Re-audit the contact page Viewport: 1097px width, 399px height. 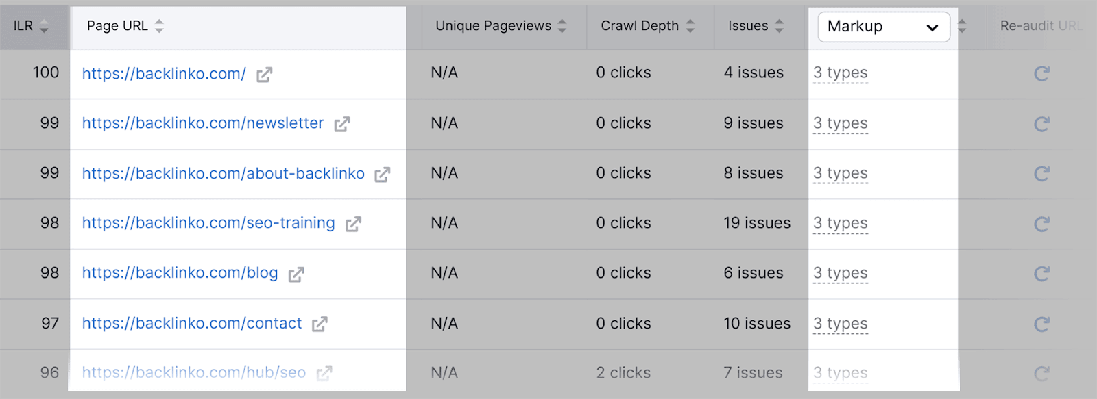(1042, 324)
